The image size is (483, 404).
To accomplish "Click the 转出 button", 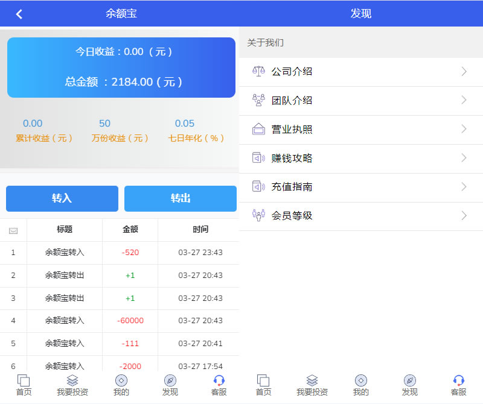I will pos(181,198).
